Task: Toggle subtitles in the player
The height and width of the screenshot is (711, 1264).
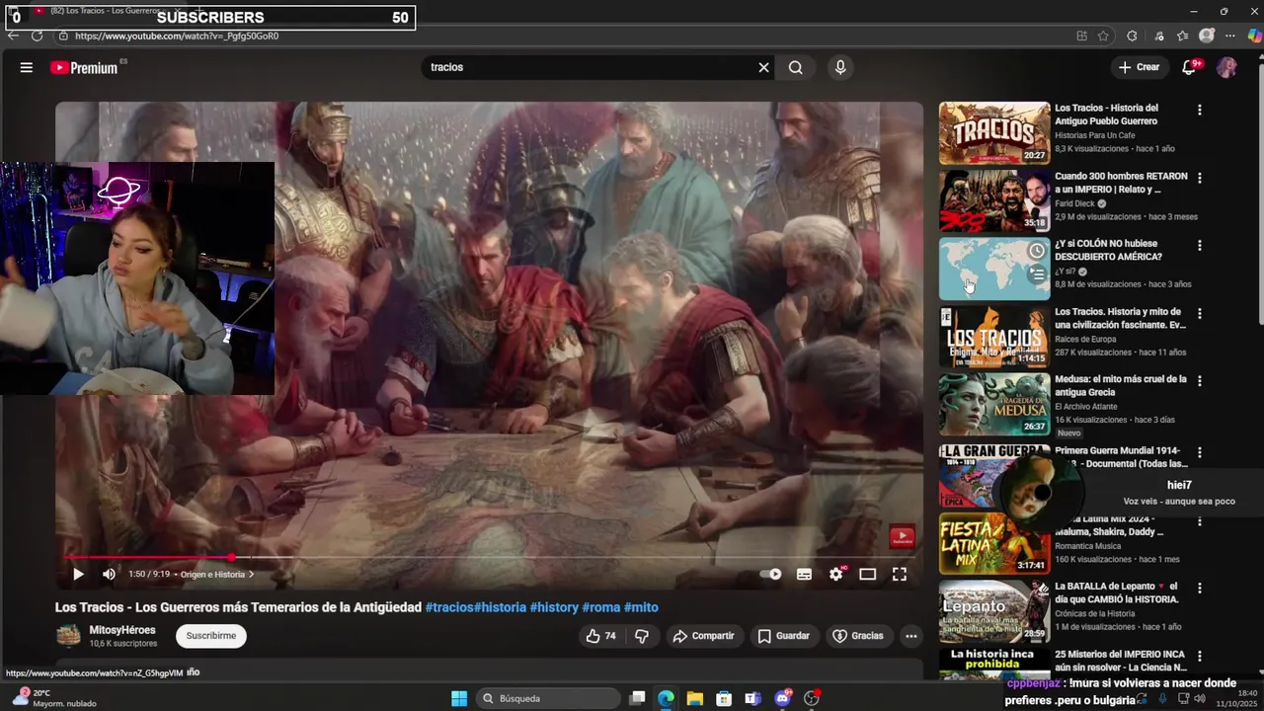Action: click(x=805, y=574)
